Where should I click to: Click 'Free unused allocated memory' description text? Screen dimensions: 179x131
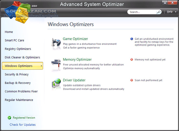93,65
